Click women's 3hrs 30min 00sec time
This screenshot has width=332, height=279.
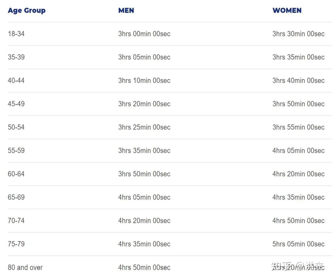(298, 34)
